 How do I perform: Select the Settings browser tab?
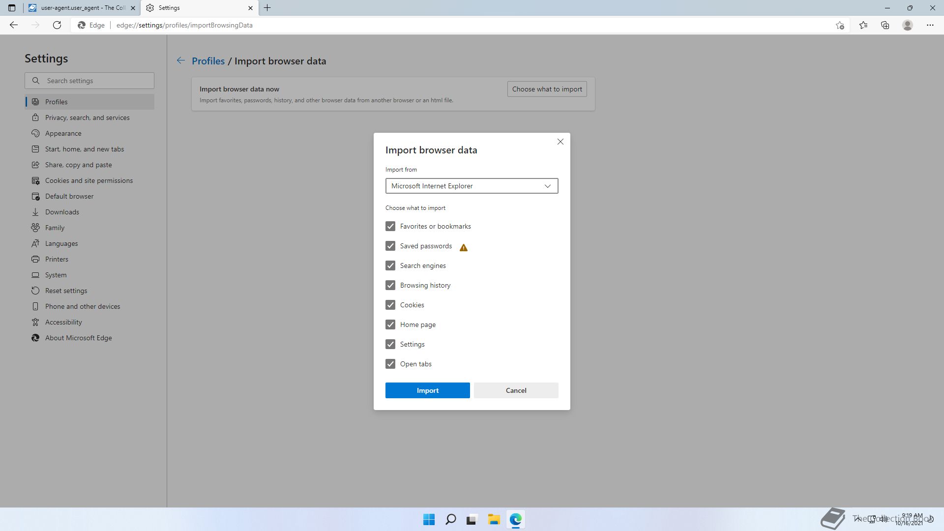[x=199, y=8]
